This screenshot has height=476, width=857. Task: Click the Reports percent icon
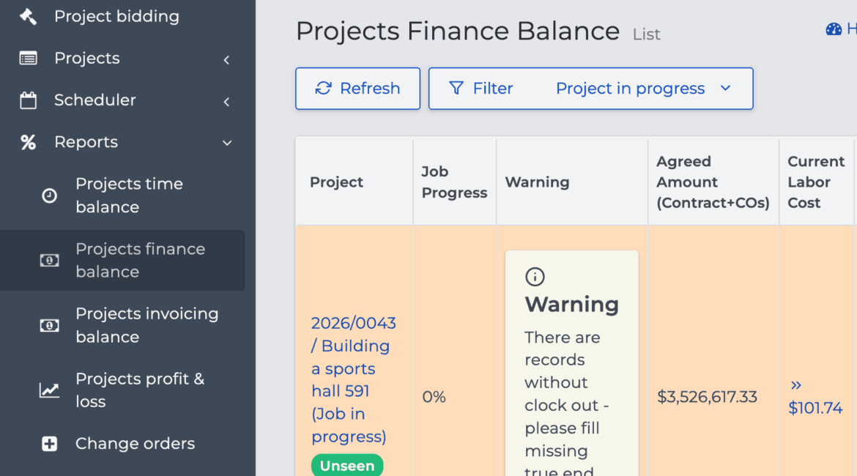(x=28, y=142)
